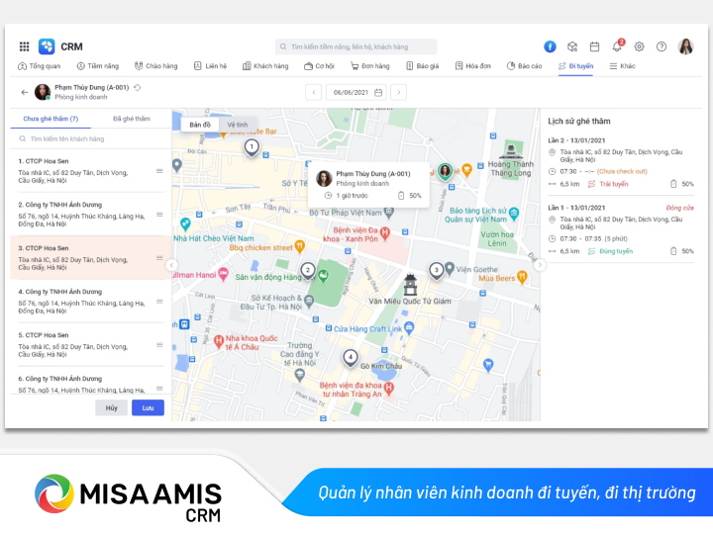Click the Đúng tuyến status label
Image resolution: width=713 pixels, height=534 pixels.
[616, 251]
